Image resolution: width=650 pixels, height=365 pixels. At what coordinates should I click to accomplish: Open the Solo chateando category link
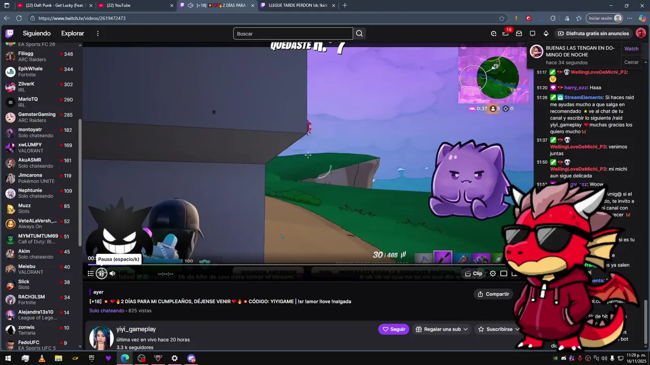click(x=107, y=311)
